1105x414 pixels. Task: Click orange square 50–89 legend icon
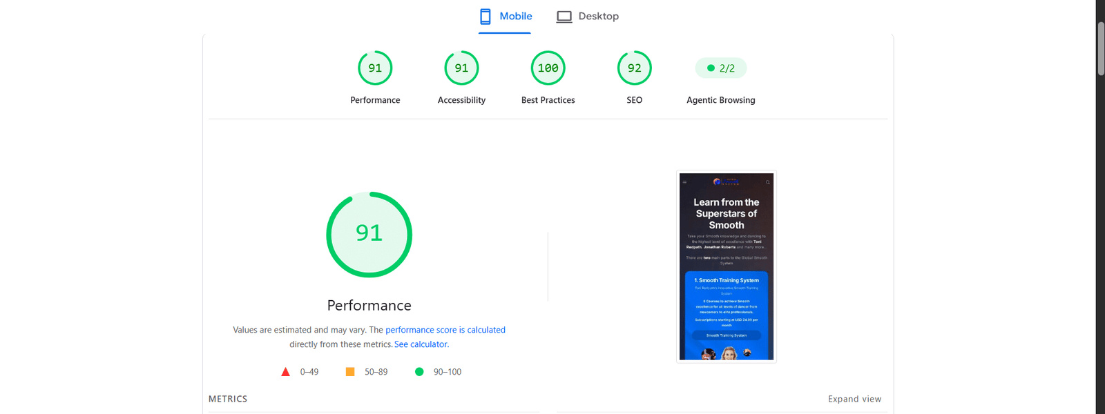click(x=350, y=372)
